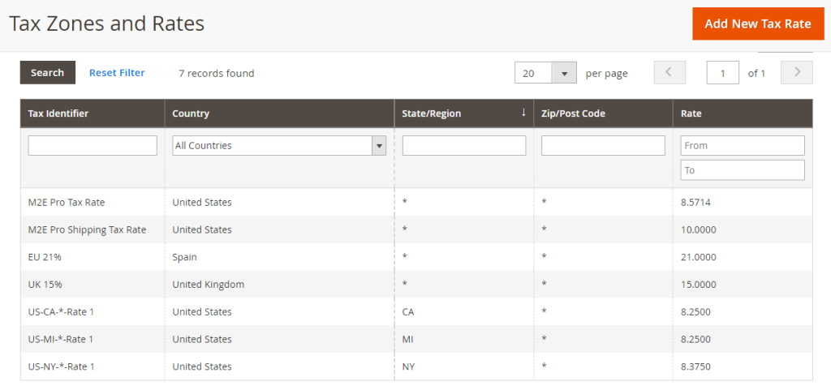Go to previous page using left chevron

670,72
